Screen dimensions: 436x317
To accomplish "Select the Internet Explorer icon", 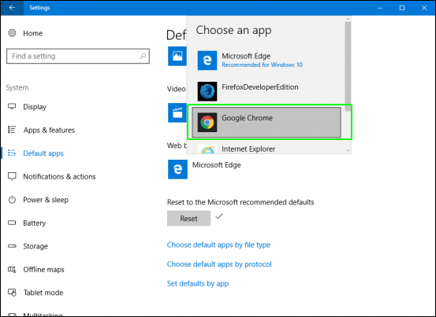I will pyautogui.click(x=207, y=149).
